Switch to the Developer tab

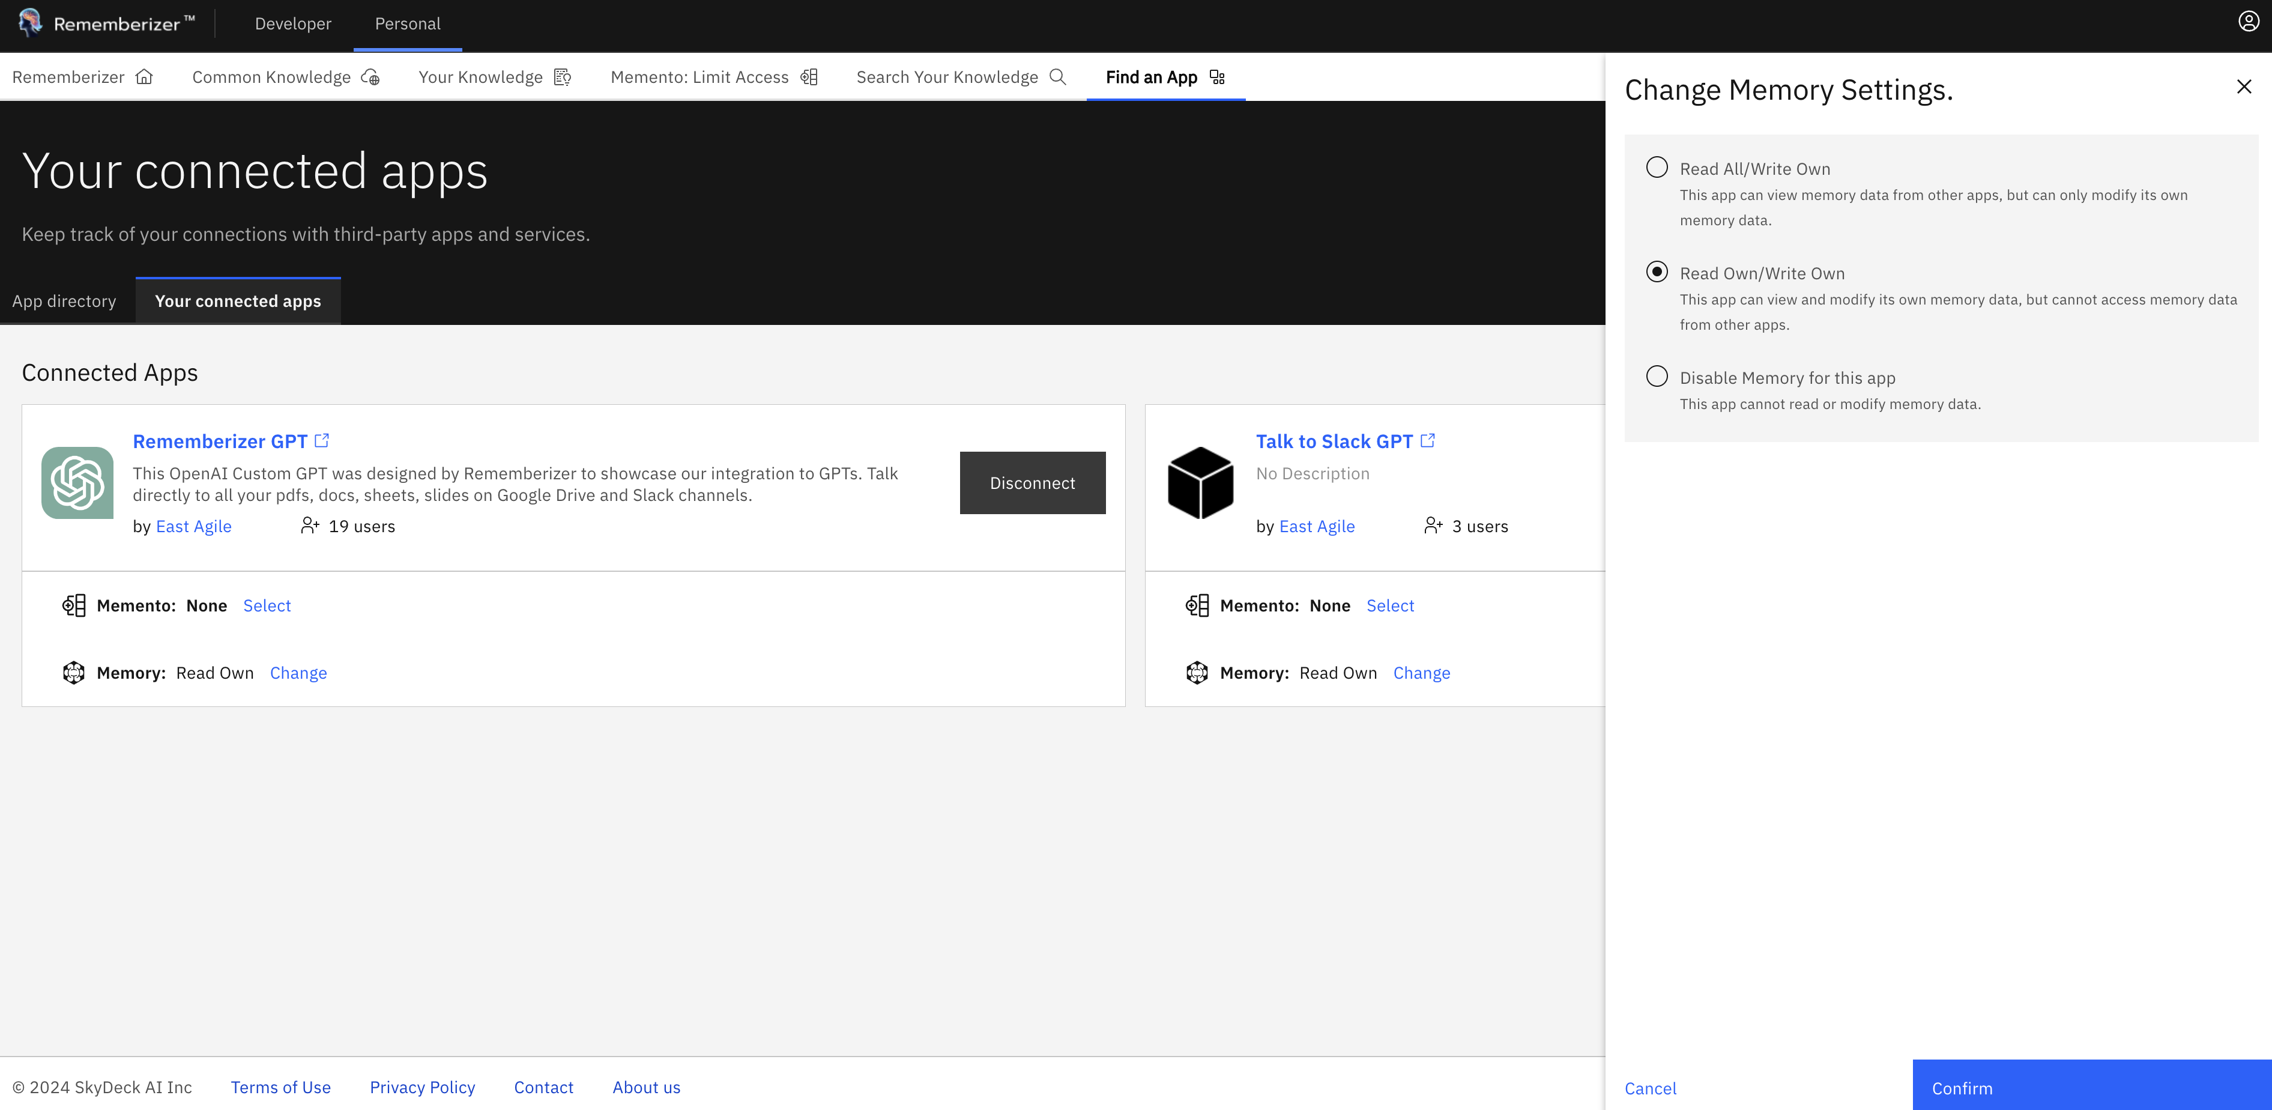coord(293,24)
